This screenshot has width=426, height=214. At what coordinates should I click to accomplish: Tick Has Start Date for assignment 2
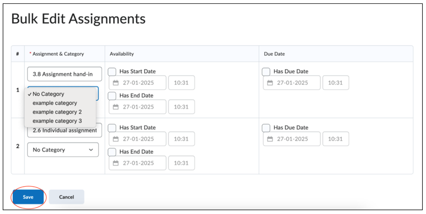pos(112,128)
